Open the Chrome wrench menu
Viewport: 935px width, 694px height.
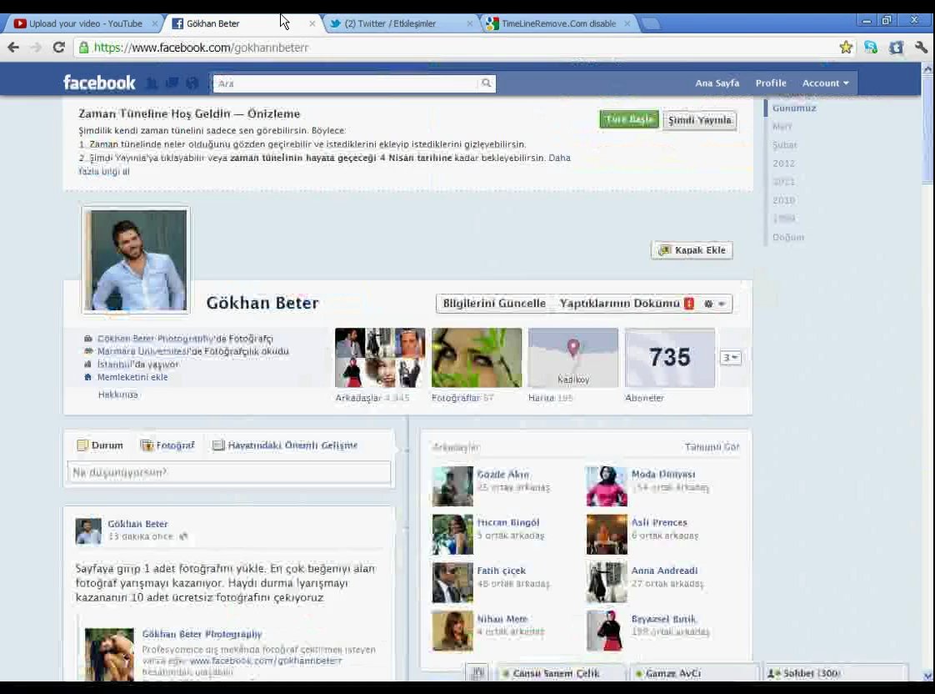(x=921, y=48)
